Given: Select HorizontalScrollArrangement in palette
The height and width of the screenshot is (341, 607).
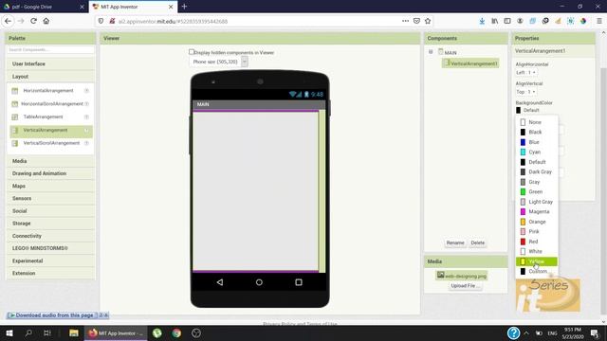Looking at the screenshot, I should coord(51,104).
